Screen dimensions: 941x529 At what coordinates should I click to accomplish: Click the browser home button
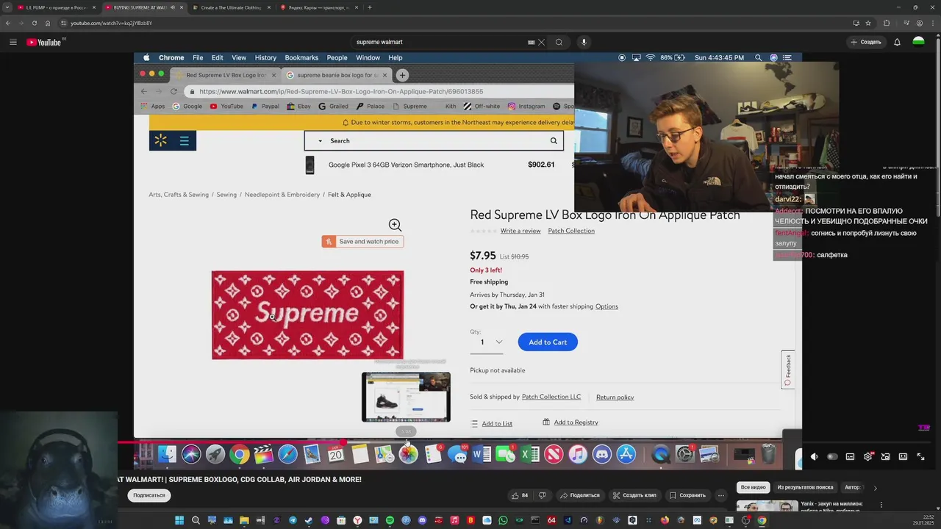[48, 23]
